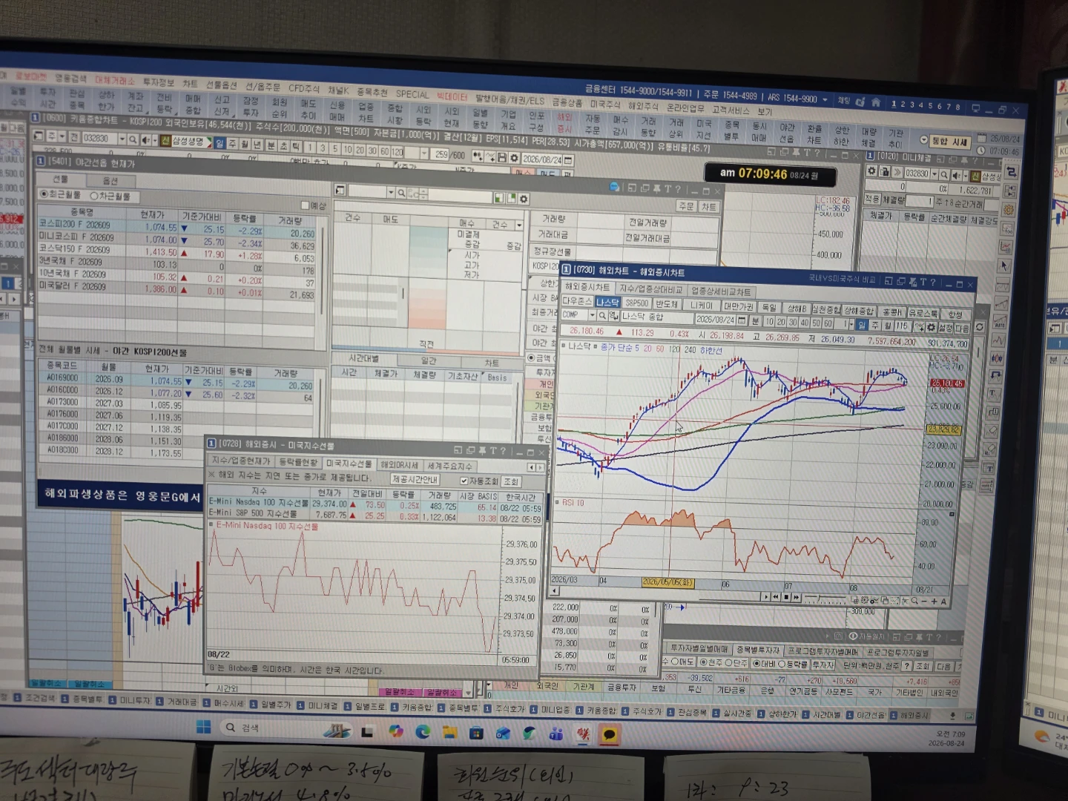Select the 대비 radio button in investor panel
Image resolution: width=1068 pixels, height=801 pixels.
tap(756, 664)
